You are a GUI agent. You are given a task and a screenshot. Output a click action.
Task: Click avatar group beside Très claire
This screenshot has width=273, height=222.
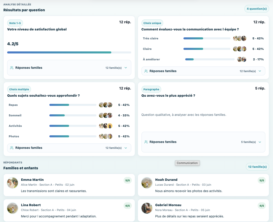pos(240,38)
